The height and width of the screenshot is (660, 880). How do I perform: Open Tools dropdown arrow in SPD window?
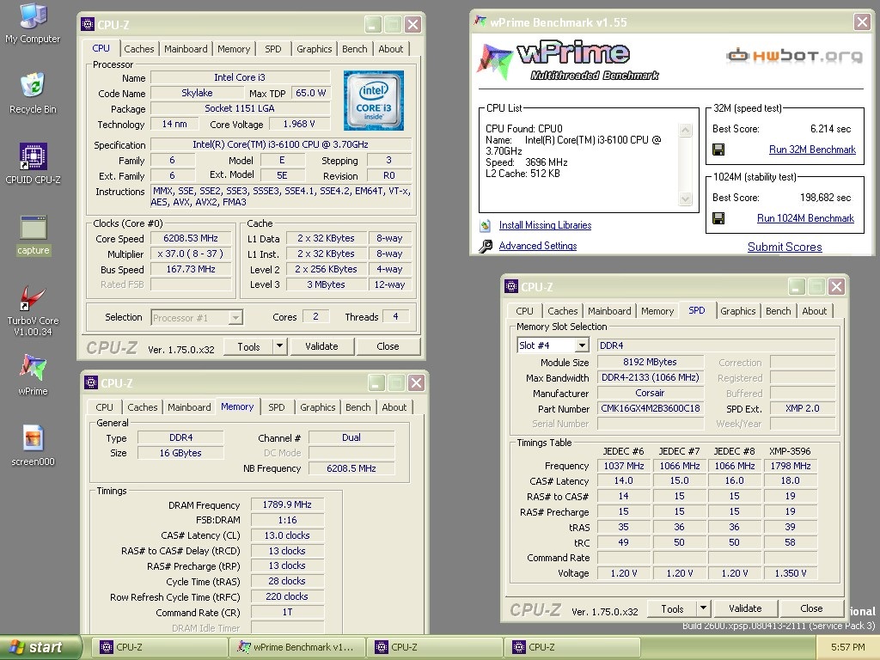tap(703, 608)
